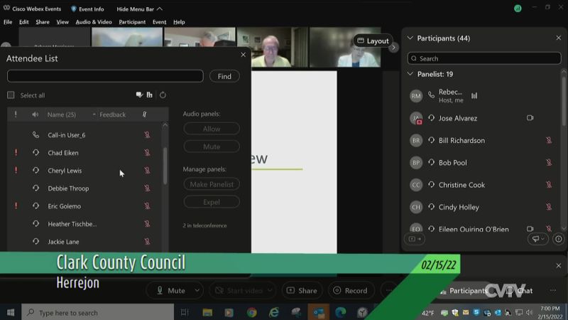Screen dimensions: 568x320
Task: Toggle Cheryl Lewis's muted microphone icon
Action: [147, 171]
